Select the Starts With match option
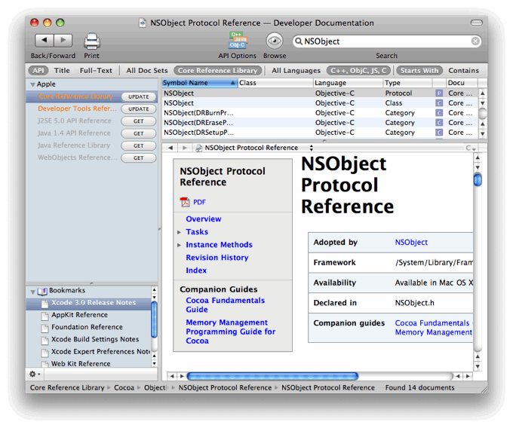513x428 pixels. pos(419,71)
